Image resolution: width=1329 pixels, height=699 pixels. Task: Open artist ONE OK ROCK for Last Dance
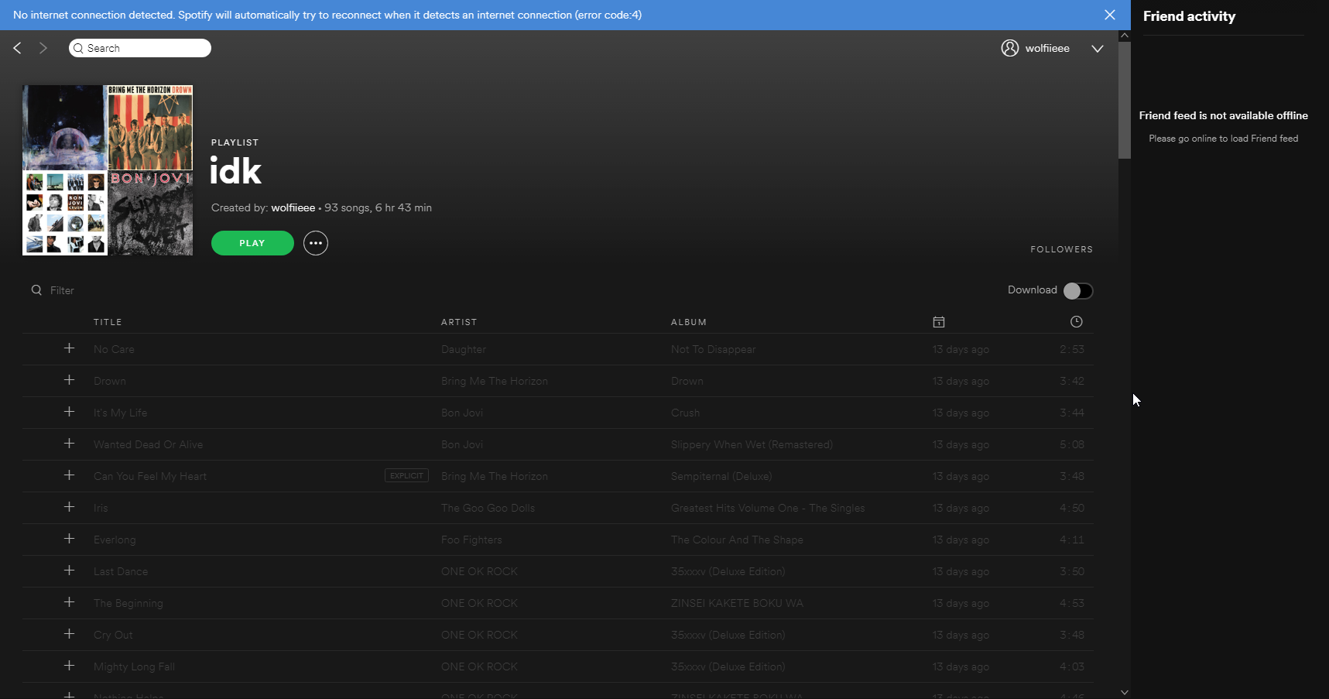point(479,571)
